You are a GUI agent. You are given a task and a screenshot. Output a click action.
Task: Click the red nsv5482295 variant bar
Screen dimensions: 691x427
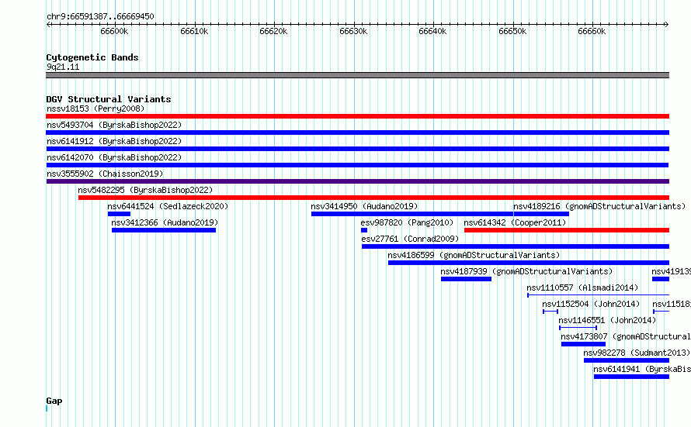point(373,198)
